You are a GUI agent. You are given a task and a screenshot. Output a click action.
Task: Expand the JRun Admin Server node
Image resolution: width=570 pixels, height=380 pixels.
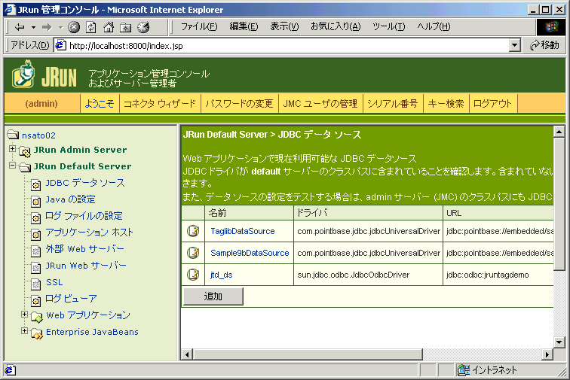click(x=12, y=149)
